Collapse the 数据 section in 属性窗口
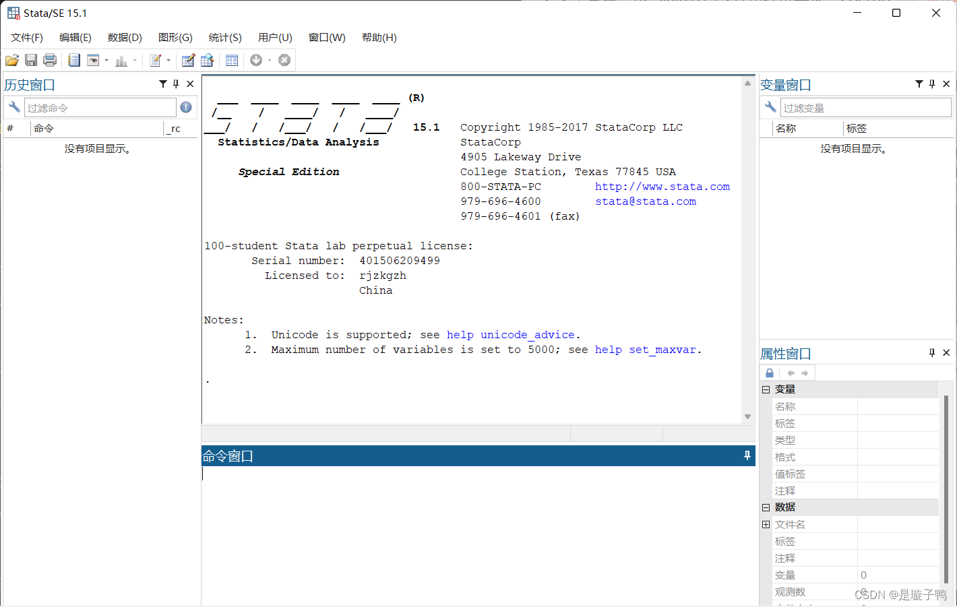 [766, 507]
